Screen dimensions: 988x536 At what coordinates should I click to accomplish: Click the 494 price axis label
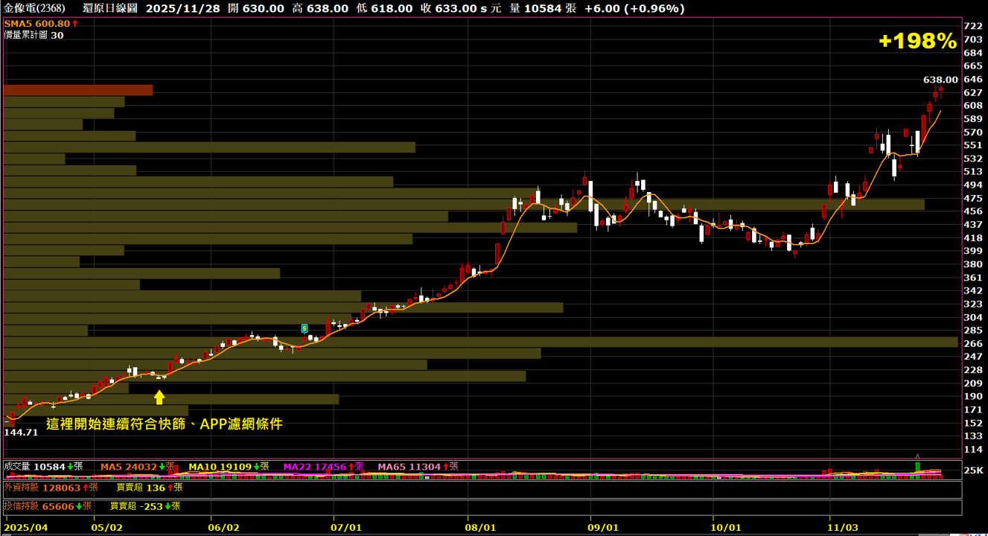click(x=972, y=185)
